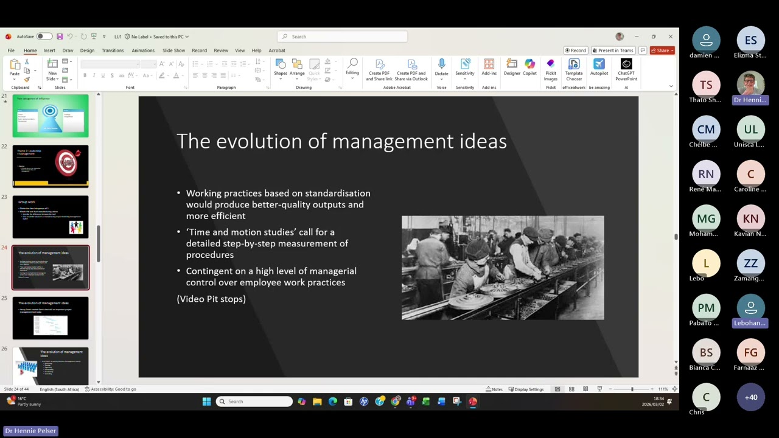Click the English (South Africa) language indicator
This screenshot has height=438, width=779.
[59, 389]
